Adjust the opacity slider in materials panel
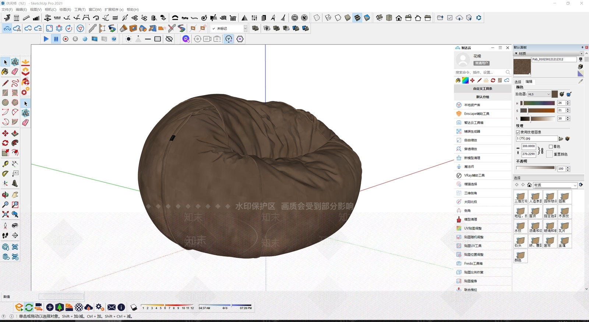589x322 pixels. click(536, 168)
